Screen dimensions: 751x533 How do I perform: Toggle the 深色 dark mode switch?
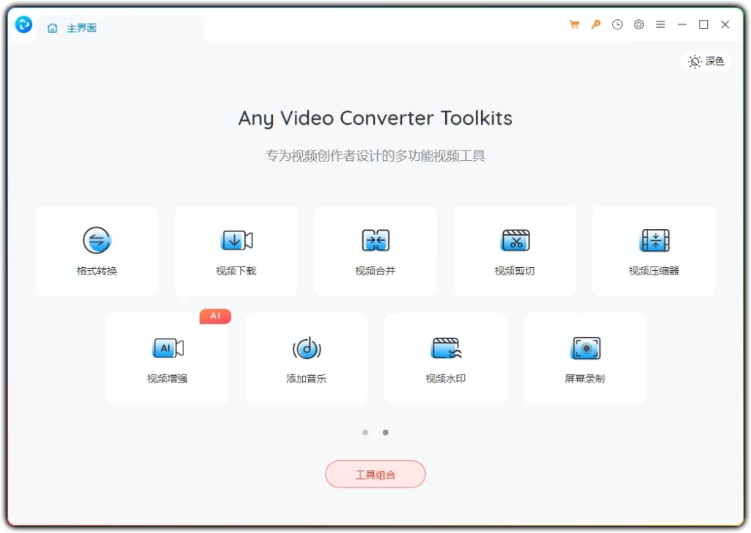[x=706, y=62]
